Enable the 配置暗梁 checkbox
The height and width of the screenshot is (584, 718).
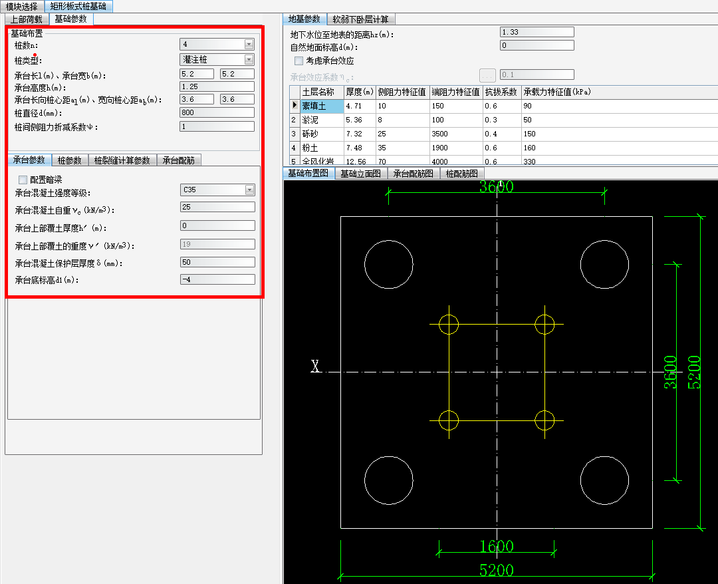click(23, 180)
